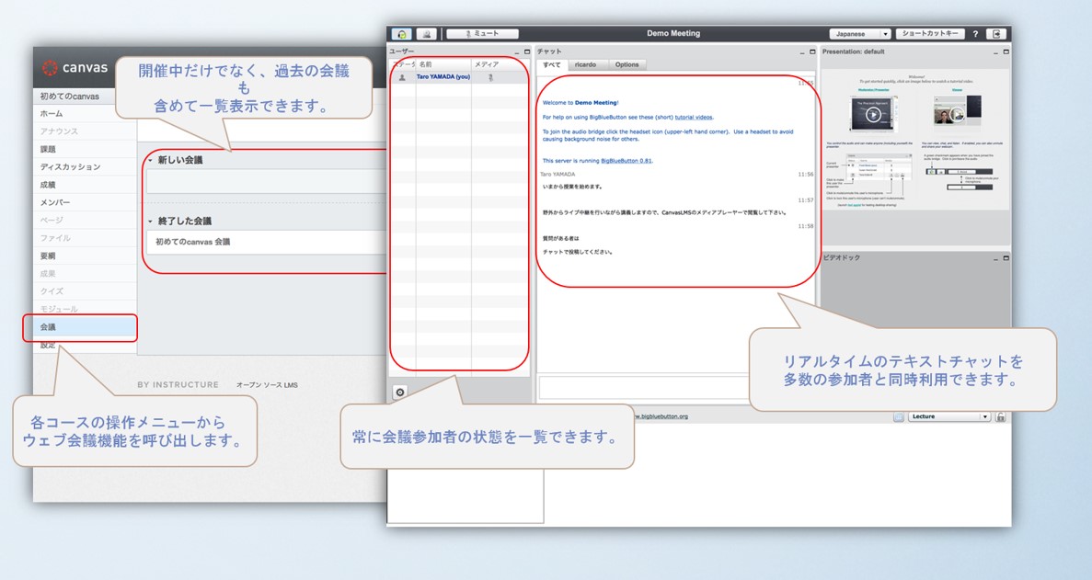Click the BY INSTRUCTURE footer link

[x=178, y=384]
